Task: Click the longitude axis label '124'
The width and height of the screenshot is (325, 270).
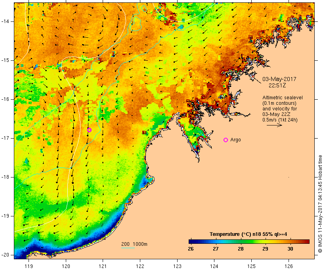Action: [x=214, y=266]
